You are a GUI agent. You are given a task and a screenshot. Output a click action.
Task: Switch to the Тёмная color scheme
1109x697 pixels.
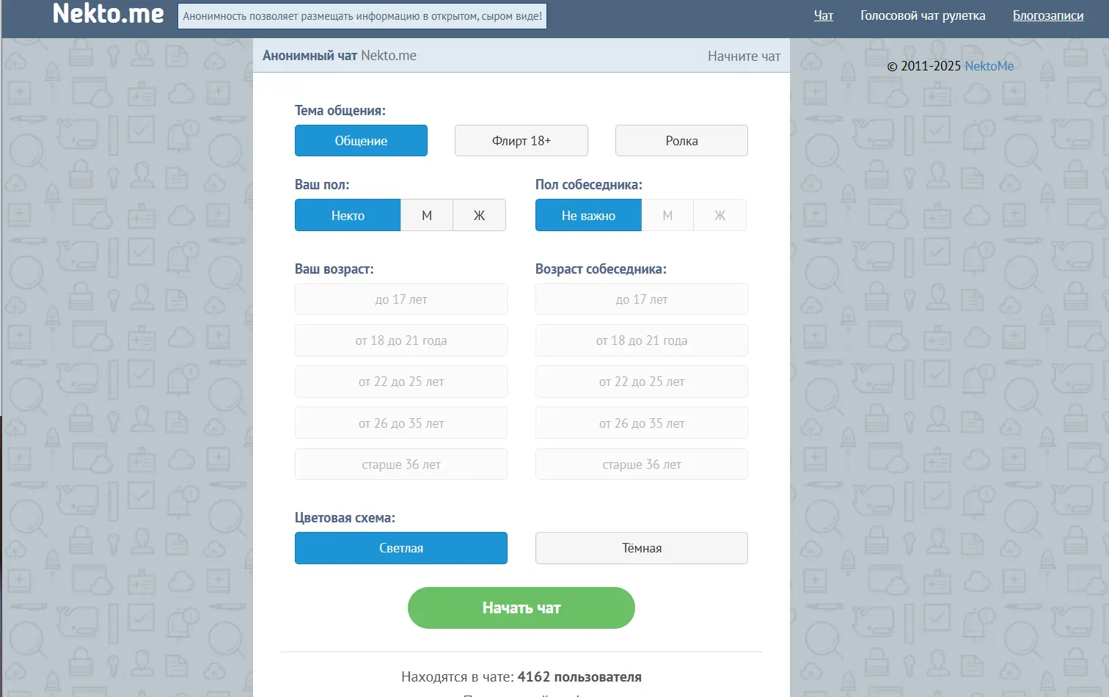[642, 548]
